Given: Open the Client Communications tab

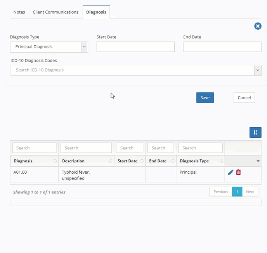Looking at the screenshot, I should point(55,12).
